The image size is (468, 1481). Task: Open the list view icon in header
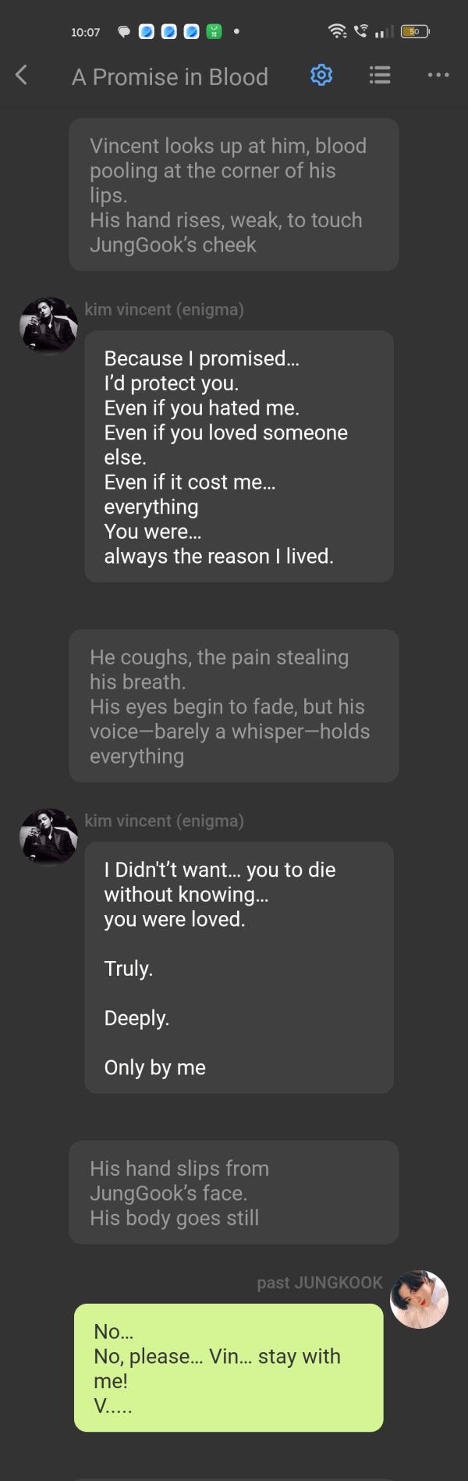(x=380, y=75)
